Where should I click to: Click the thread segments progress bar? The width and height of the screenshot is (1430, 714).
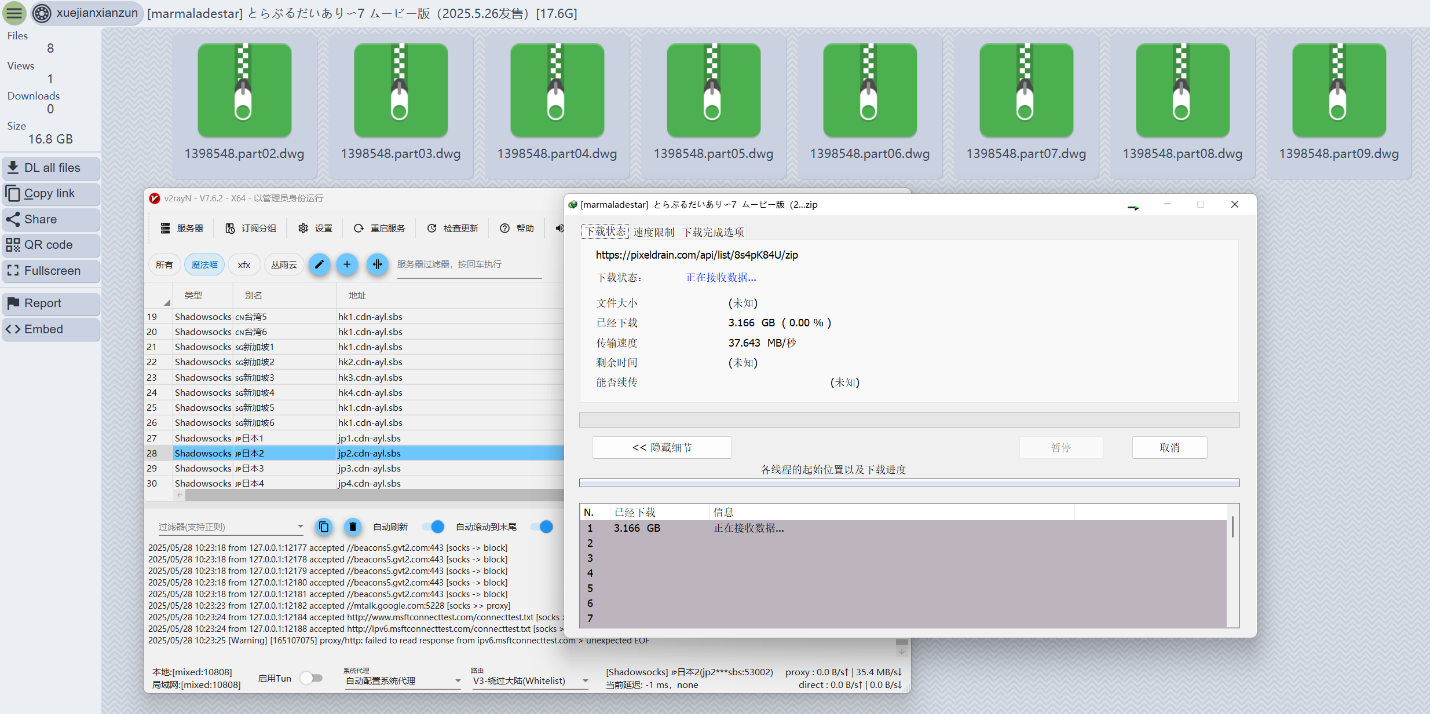coord(909,483)
